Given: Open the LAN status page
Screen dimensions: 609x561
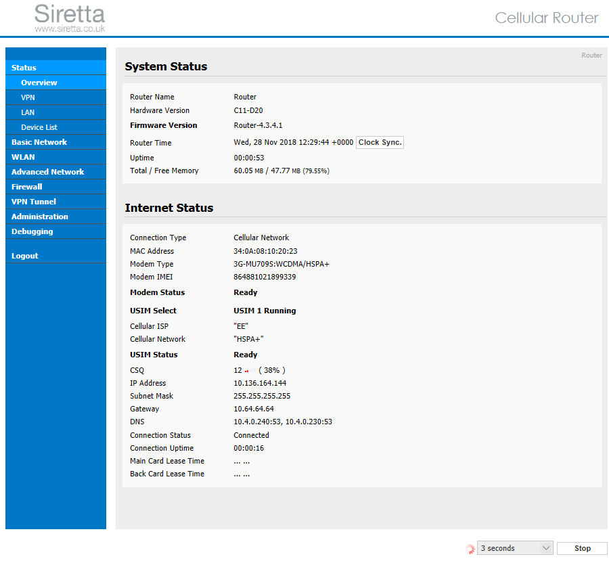Looking at the screenshot, I should coord(55,112).
